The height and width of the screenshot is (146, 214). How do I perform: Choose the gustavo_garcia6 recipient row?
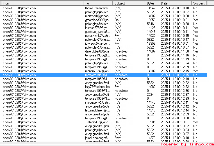point(98,32)
